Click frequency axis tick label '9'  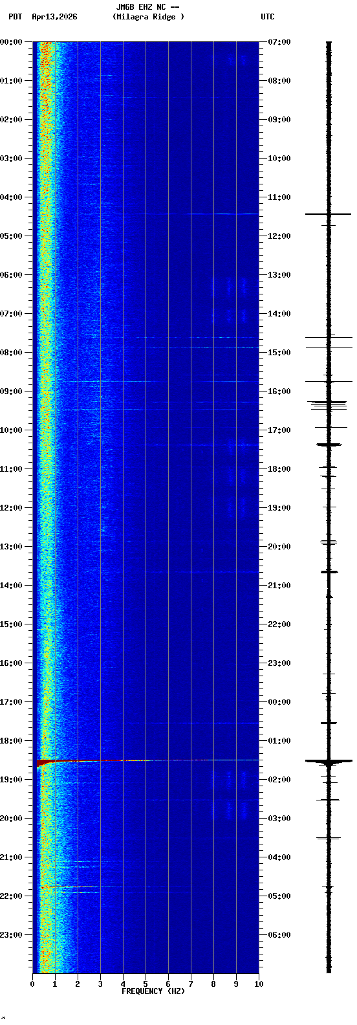pyautogui.click(x=236, y=984)
